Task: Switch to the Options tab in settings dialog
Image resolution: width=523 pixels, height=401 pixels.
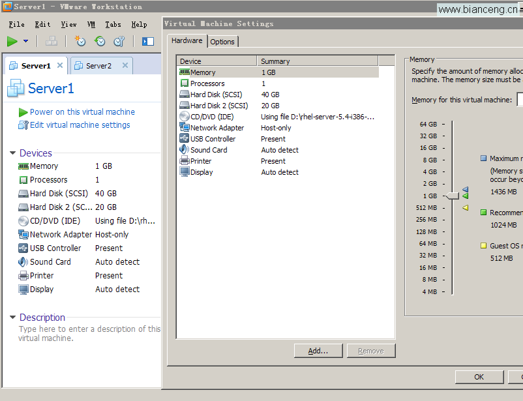Action: 222,42
